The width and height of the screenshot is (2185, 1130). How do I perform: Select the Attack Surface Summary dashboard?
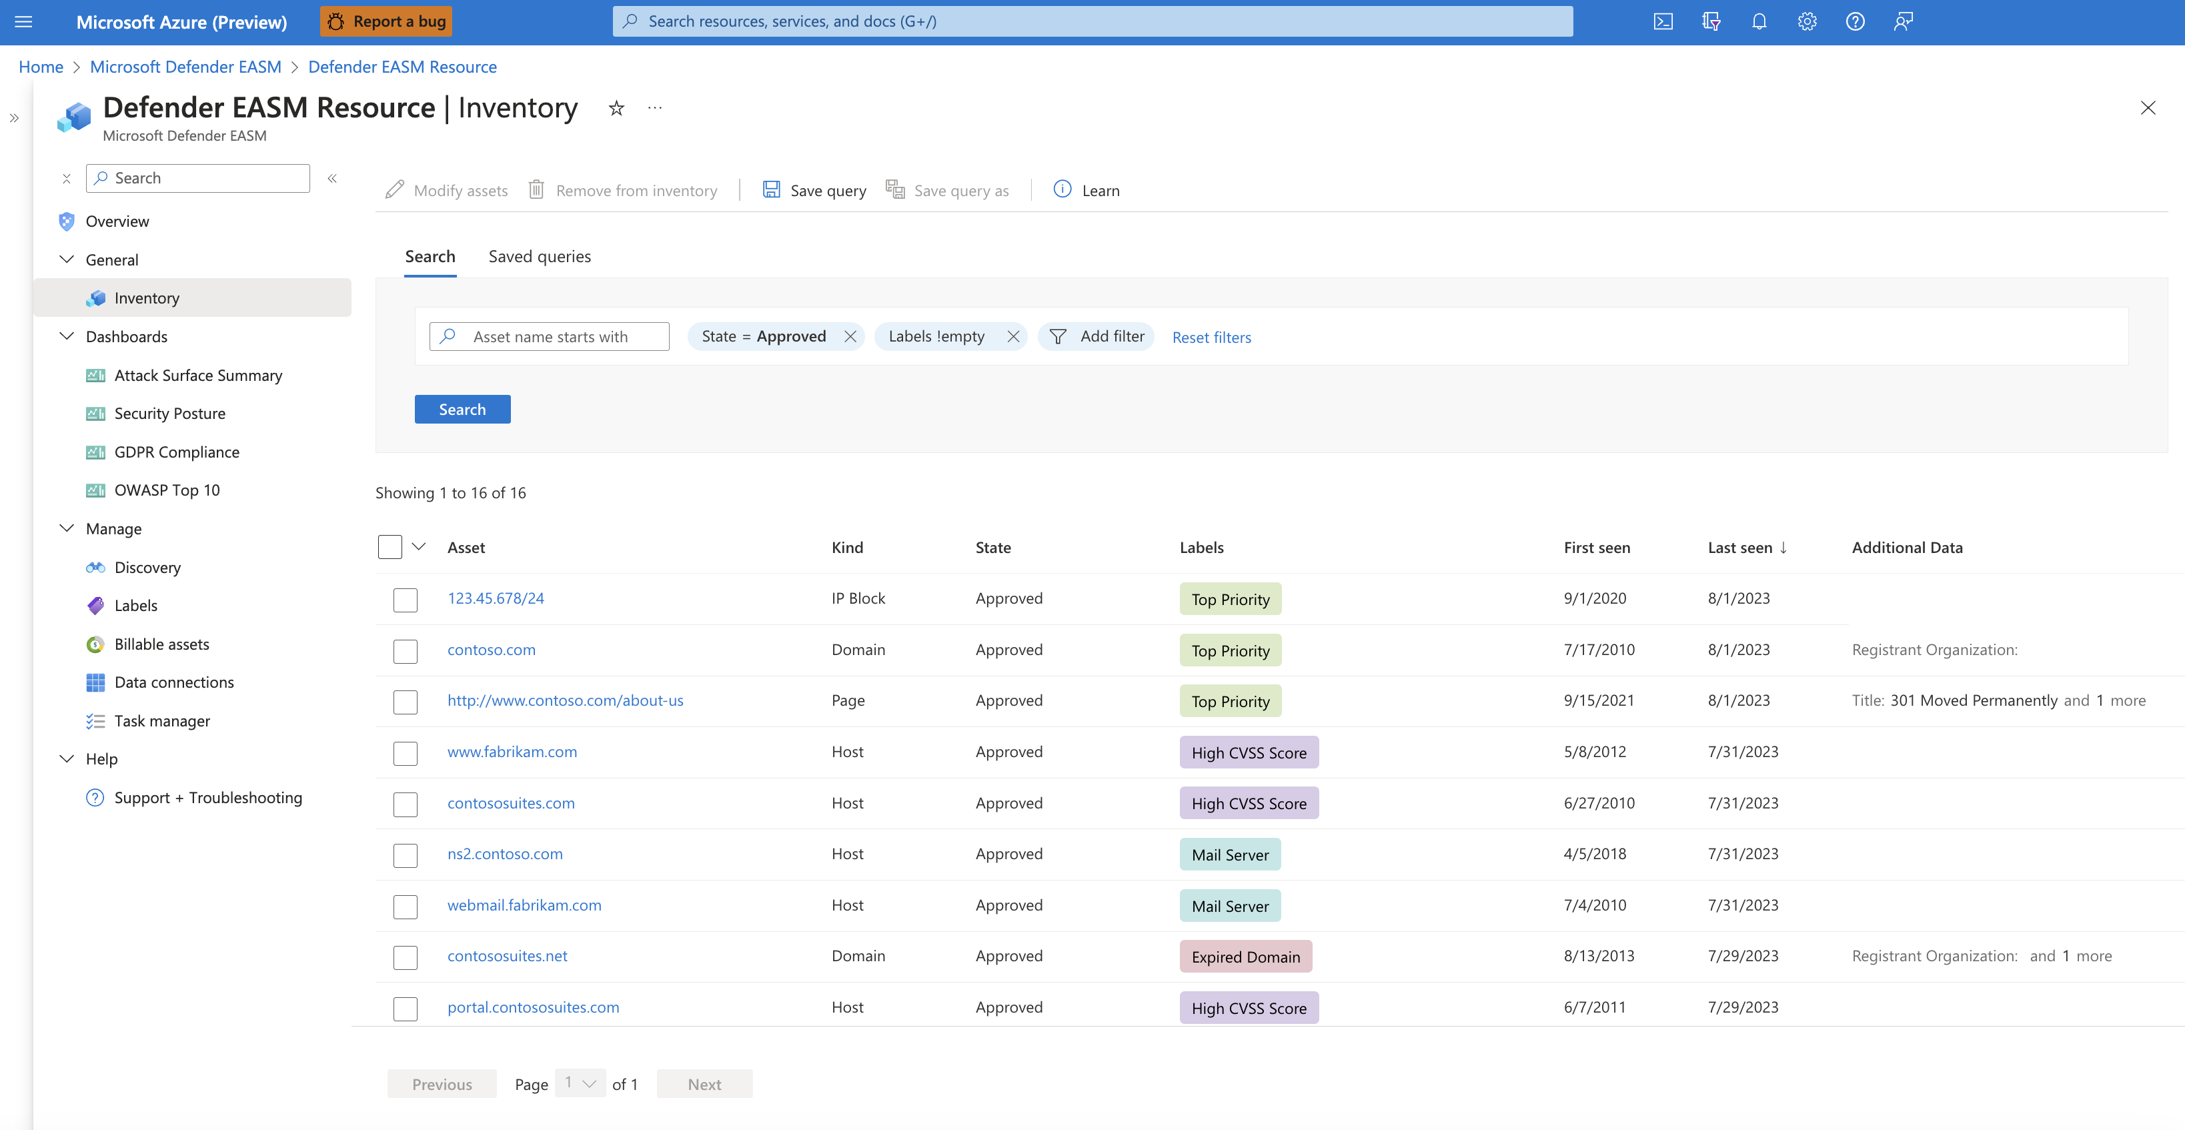pyautogui.click(x=197, y=374)
